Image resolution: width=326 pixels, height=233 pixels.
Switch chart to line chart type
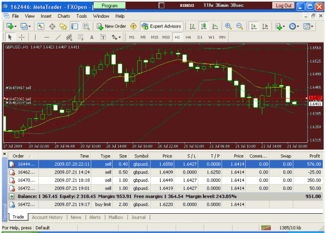click(x=215, y=27)
